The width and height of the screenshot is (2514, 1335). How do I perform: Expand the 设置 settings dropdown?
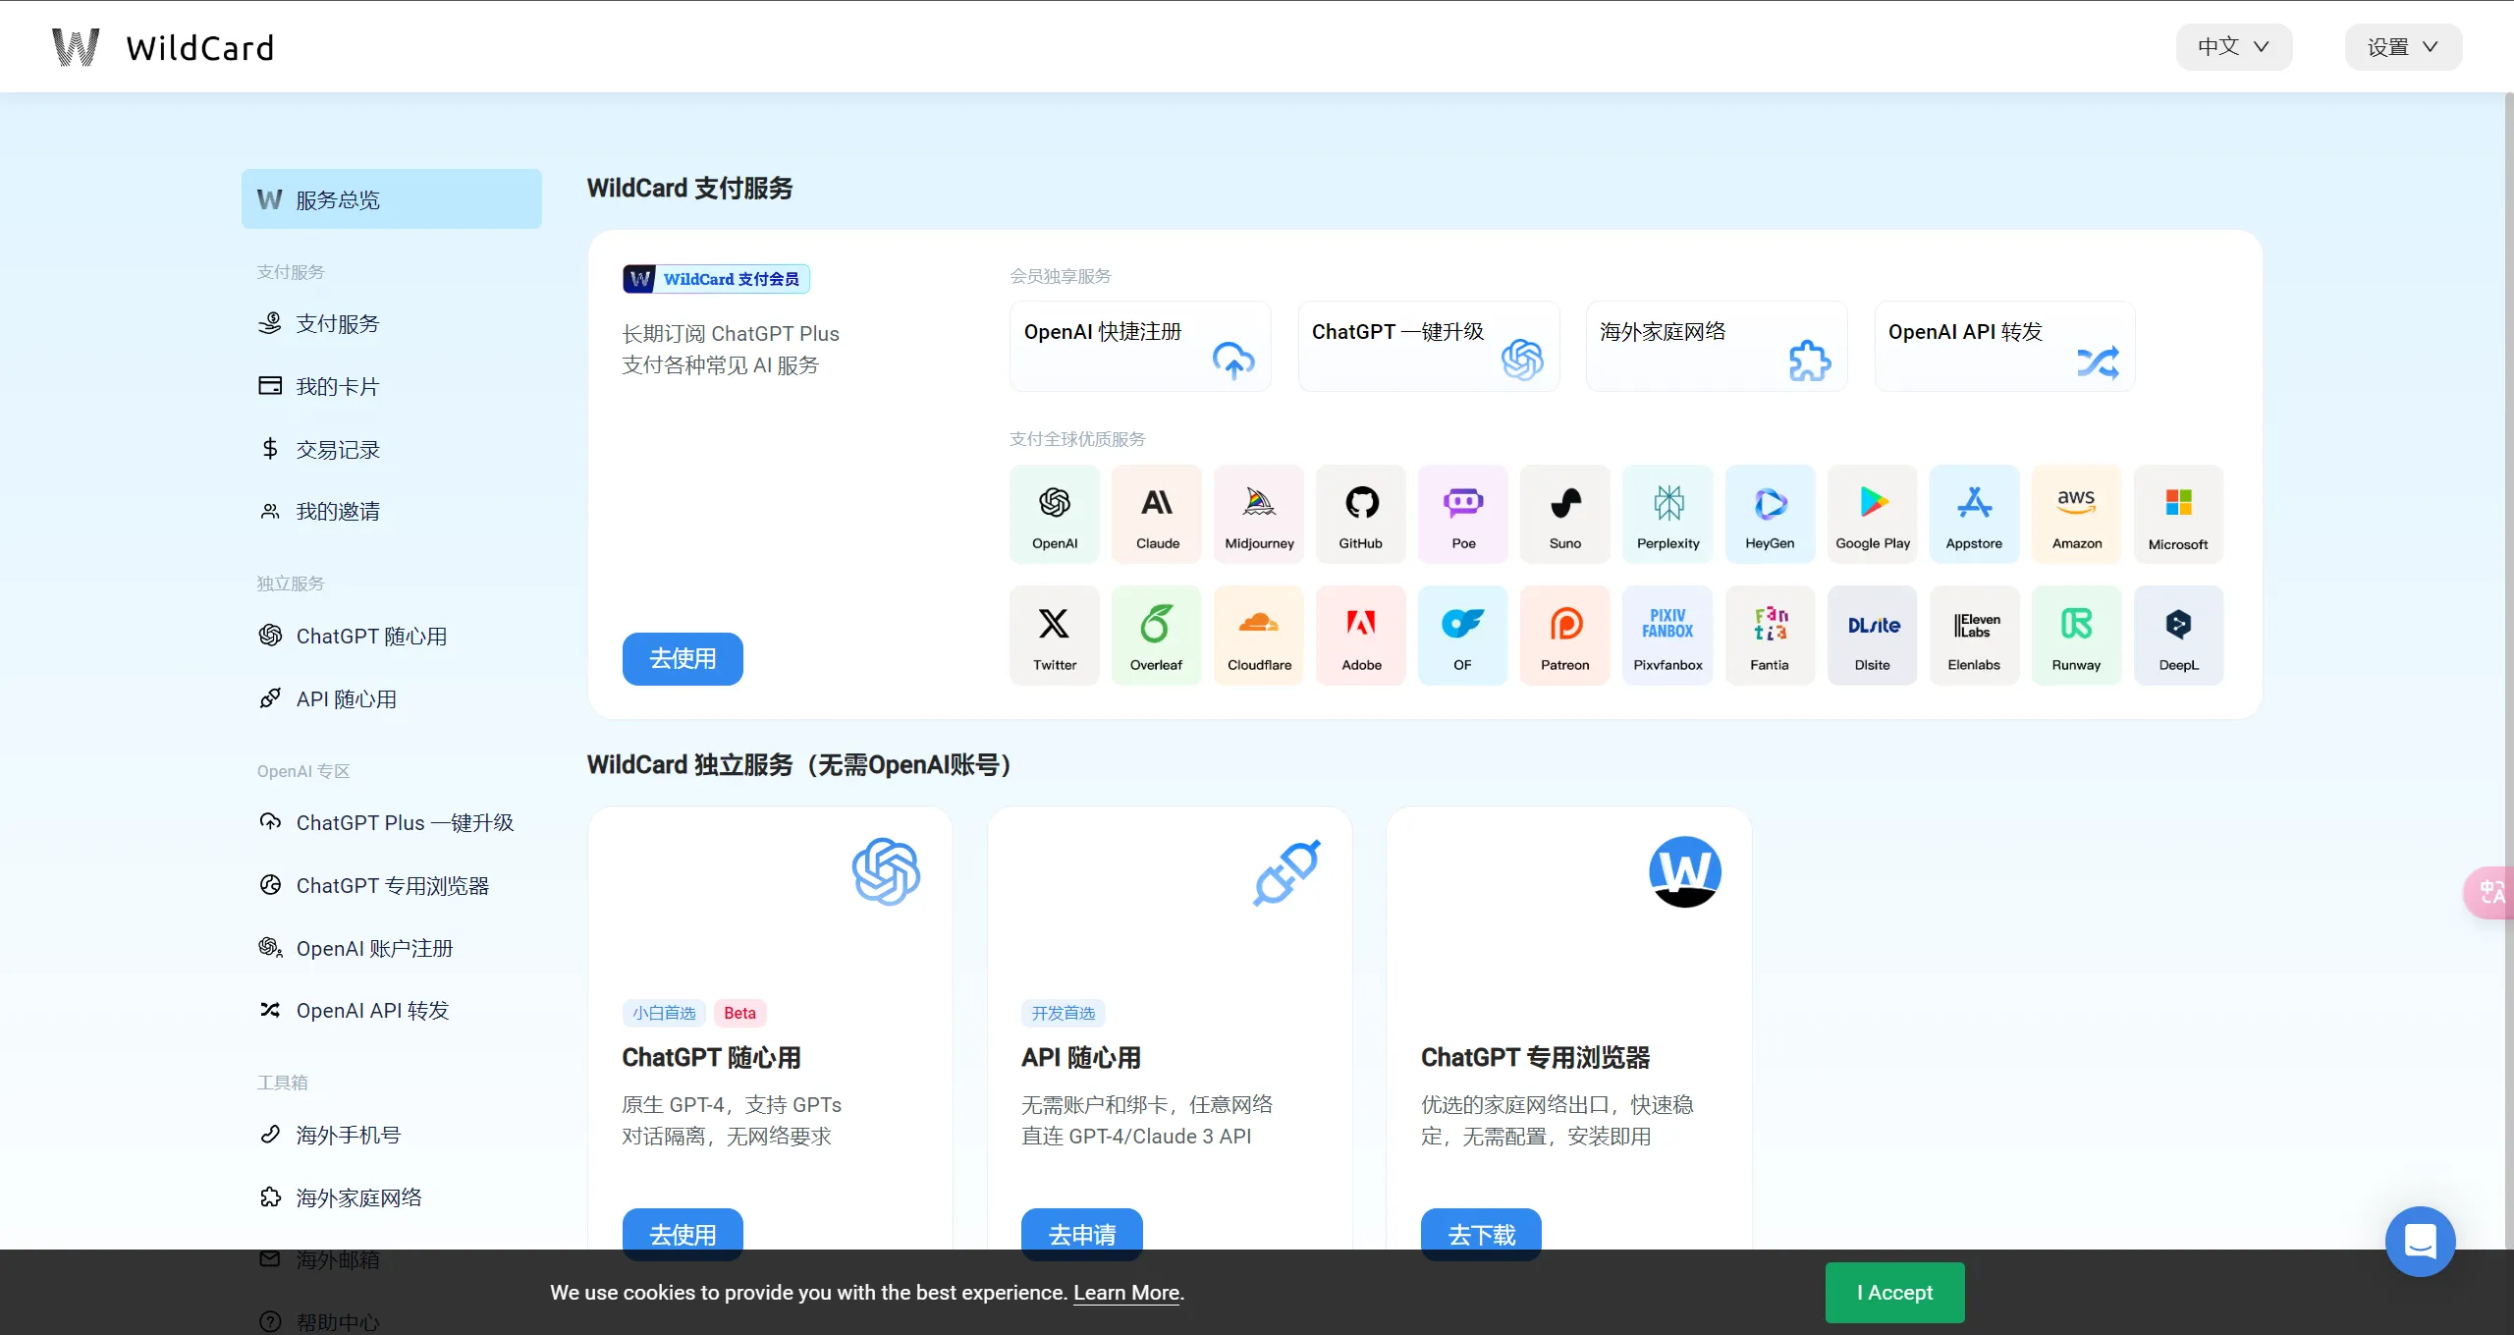click(x=2403, y=47)
